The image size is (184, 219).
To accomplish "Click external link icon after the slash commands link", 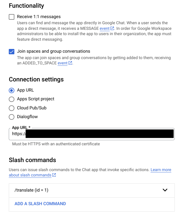I will point(54,175).
